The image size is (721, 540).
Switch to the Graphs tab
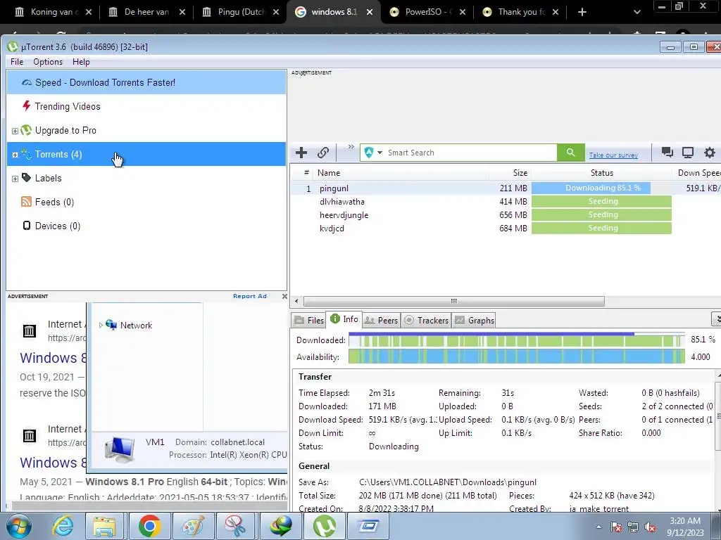(x=474, y=320)
